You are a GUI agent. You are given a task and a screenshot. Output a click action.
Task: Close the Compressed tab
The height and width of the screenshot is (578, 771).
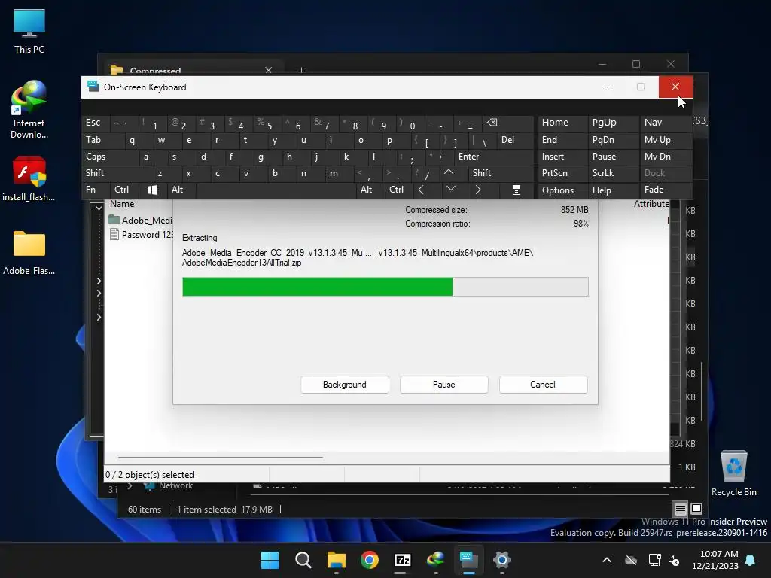pyautogui.click(x=269, y=70)
